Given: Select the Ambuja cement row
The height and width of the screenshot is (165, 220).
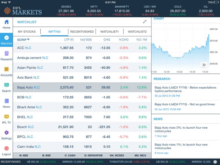Looking at the screenshot, I should [x=82, y=58].
